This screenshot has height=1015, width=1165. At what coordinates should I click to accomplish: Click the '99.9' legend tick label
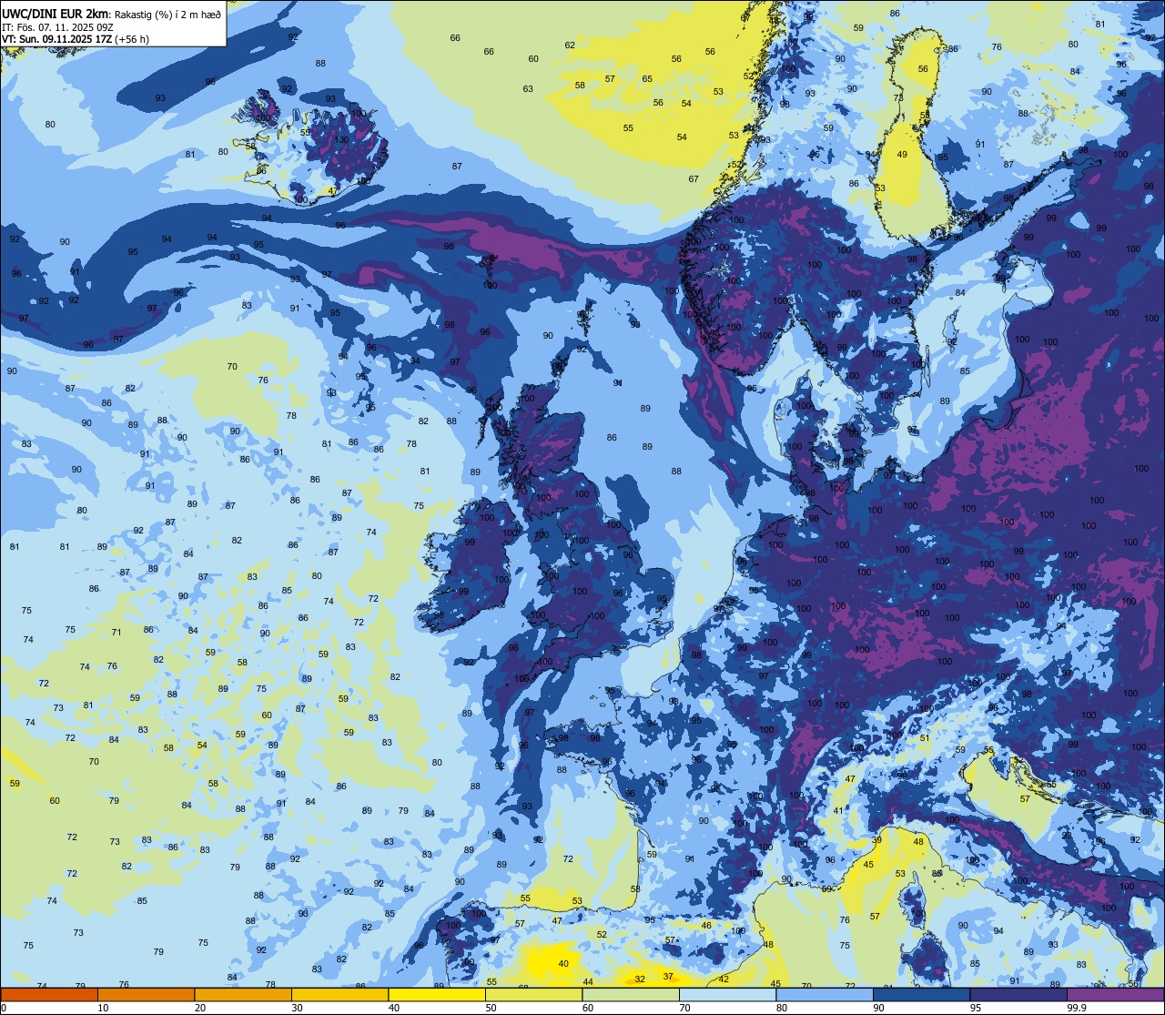coord(1078,1008)
